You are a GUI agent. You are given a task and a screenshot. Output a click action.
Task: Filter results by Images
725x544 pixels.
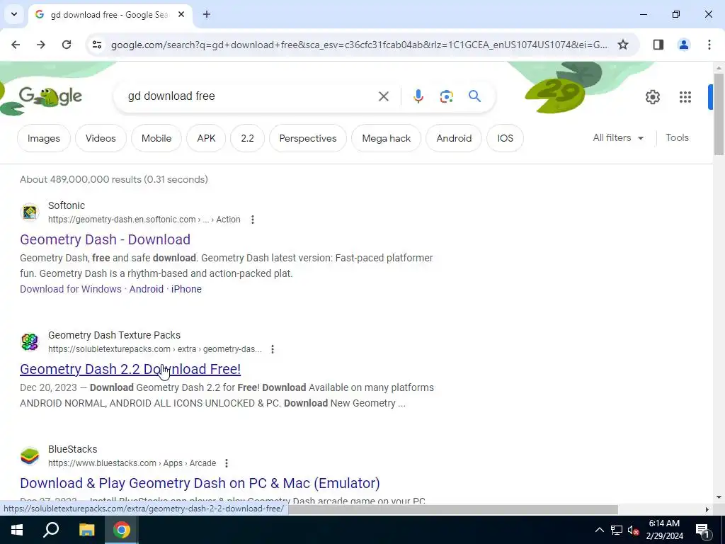(x=44, y=138)
